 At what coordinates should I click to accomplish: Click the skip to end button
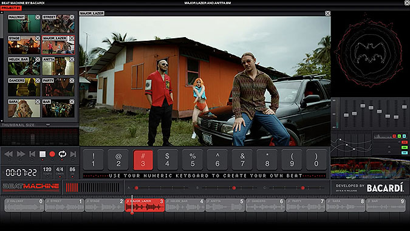[73, 154]
